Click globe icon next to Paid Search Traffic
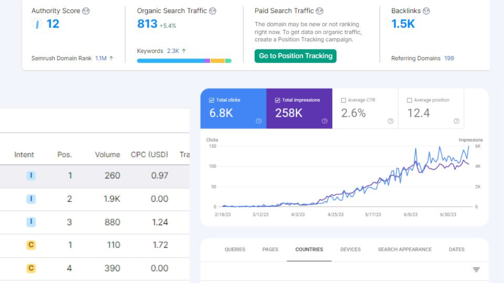 click(x=320, y=11)
